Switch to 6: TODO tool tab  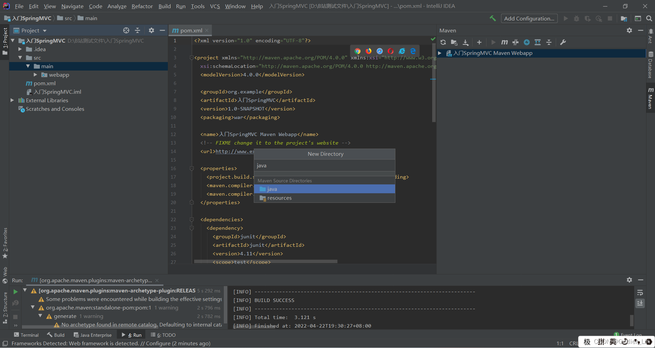tap(163, 335)
